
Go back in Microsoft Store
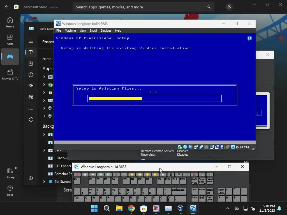7,7
